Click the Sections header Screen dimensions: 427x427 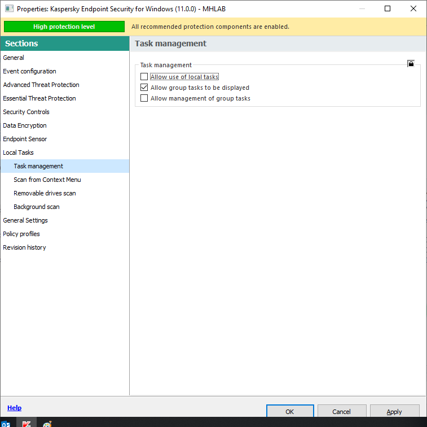coord(65,43)
